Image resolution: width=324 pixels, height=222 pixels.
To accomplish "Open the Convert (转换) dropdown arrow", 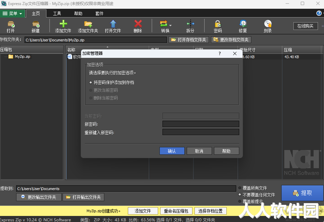I will click(171, 26).
